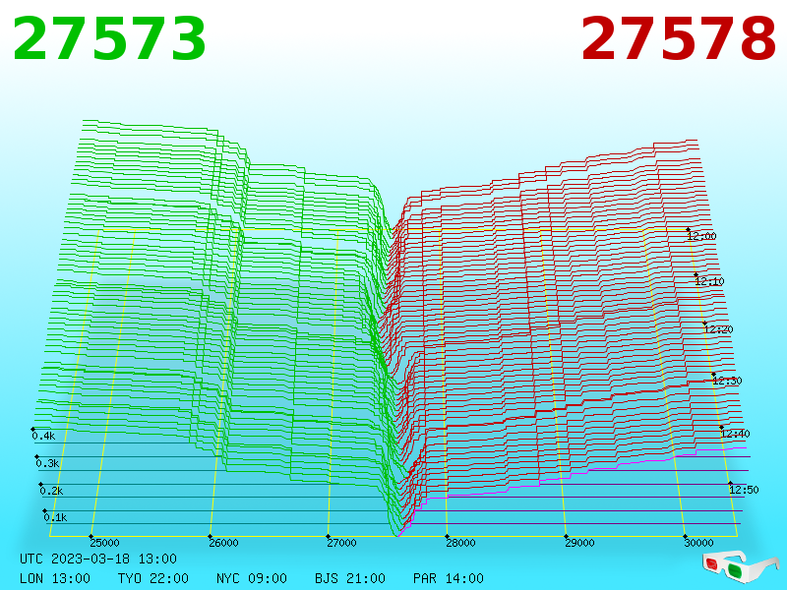The height and width of the screenshot is (590, 787).
Task: Click the 26000 price axis label
Action: point(224,543)
